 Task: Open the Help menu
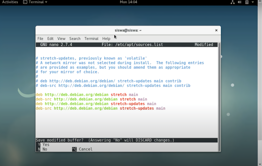click(106, 38)
